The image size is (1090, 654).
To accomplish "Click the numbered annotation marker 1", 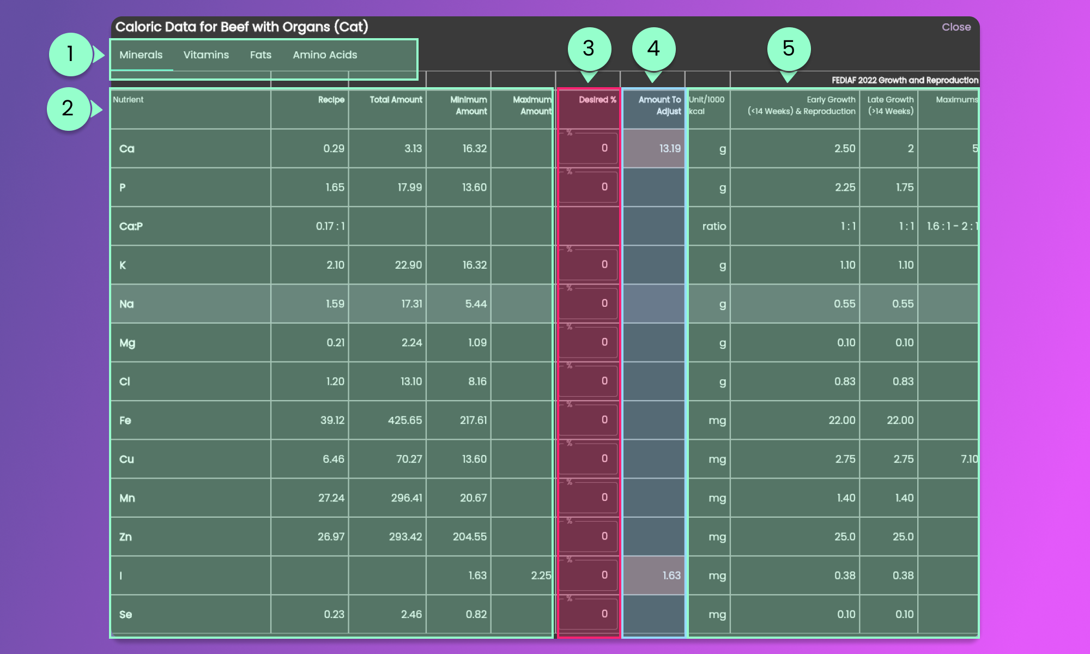I will point(70,54).
